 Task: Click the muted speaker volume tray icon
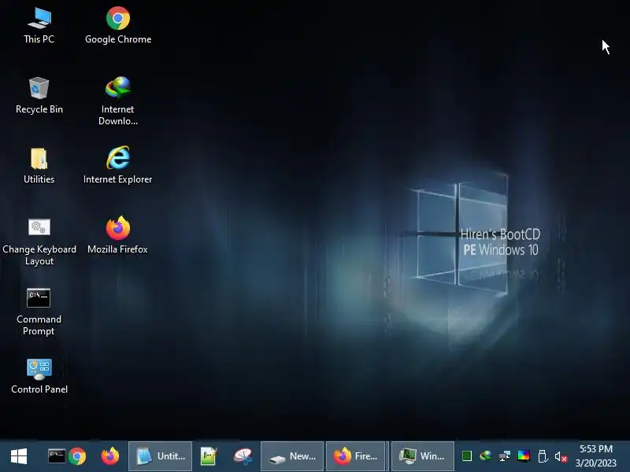[x=561, y=457]
